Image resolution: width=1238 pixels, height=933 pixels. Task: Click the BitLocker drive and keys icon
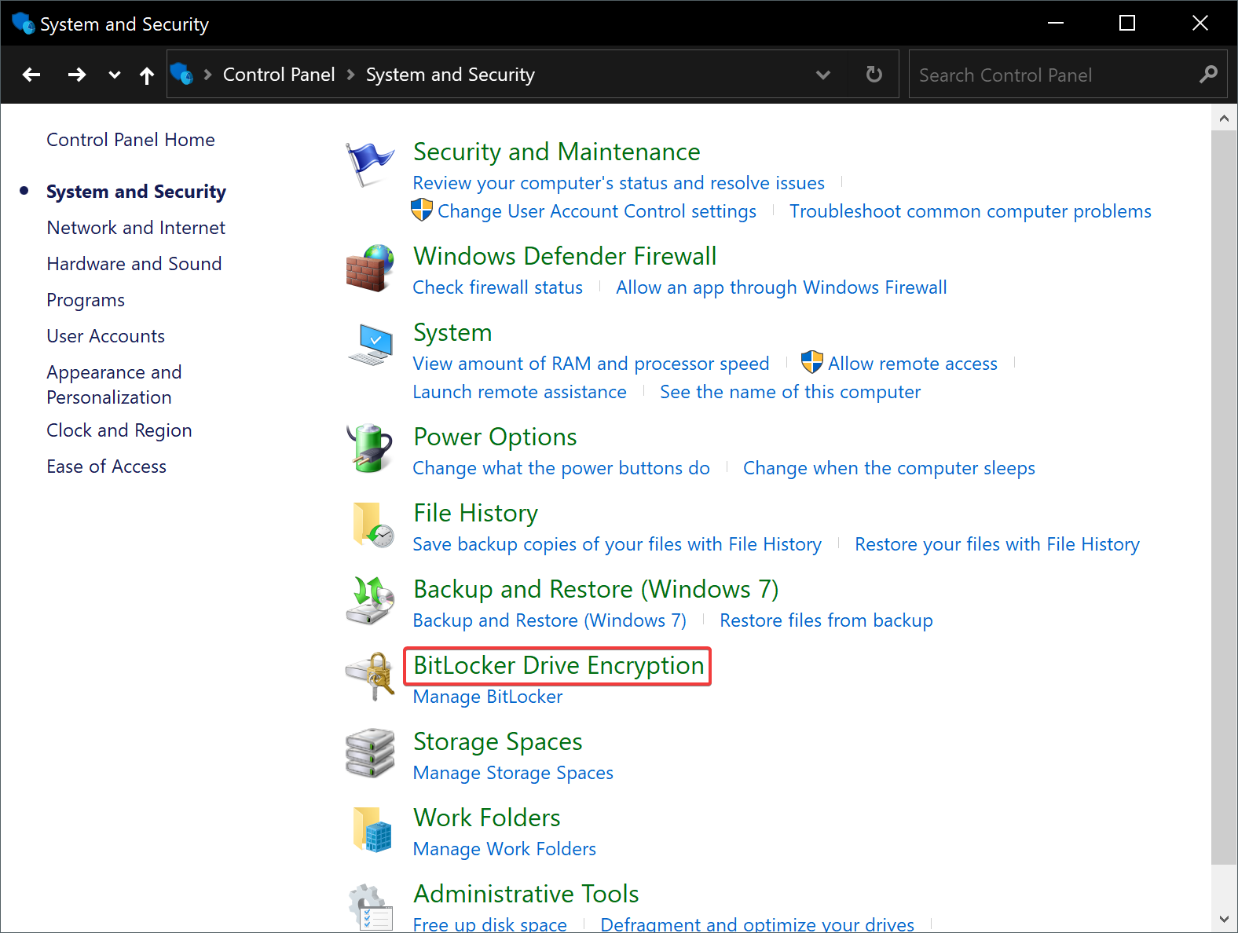(x=370, y=677)
